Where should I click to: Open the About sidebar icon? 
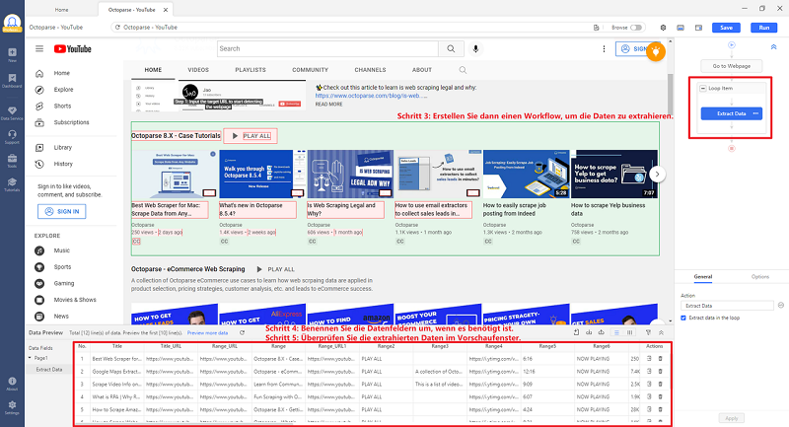[x=12, y=384]
